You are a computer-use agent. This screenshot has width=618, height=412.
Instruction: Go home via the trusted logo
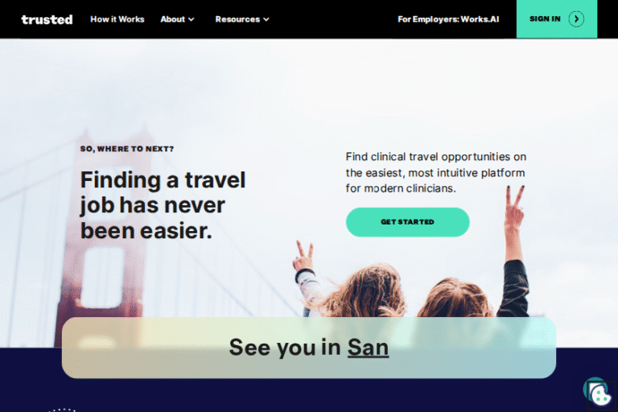click(x=47, y=19)
